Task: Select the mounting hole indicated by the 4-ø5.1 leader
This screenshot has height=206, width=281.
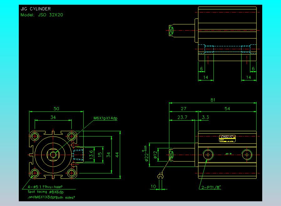Action: (35, 173)
